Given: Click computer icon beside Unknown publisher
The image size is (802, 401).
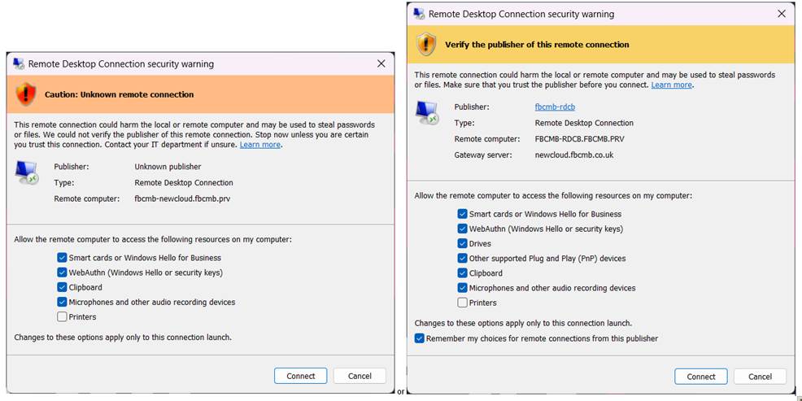Looking at the screenshot, I should click(27, 172).
